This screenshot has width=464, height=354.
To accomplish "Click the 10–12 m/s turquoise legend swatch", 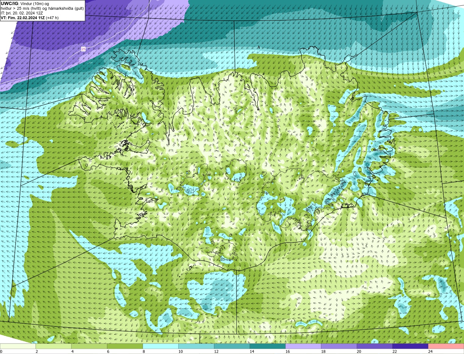I will 196,346.
